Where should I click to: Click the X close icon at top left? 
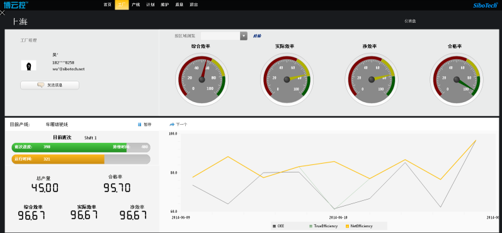3,13
